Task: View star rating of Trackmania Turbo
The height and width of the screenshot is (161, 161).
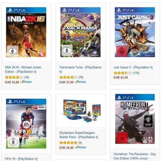Action: coord(68,77)
